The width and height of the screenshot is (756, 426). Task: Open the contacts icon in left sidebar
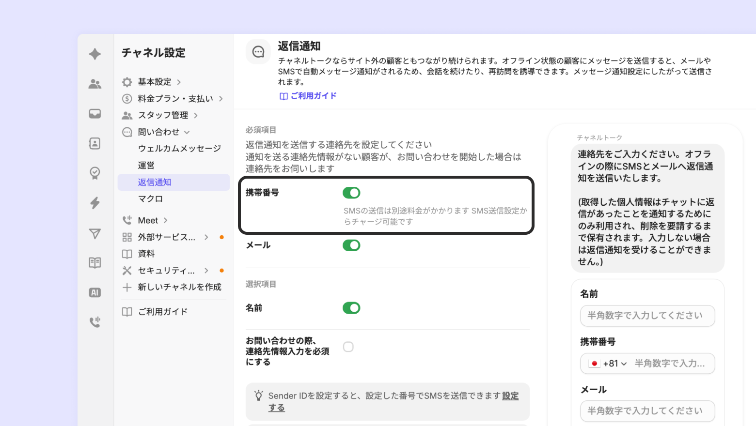pyautogui.click(x=95, y=143)
